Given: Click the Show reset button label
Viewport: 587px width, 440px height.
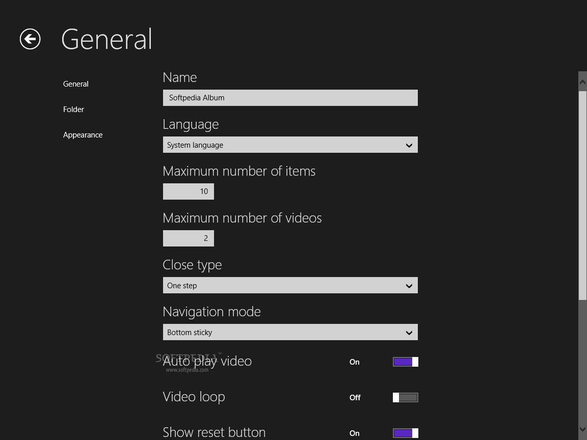Looking at the screenshot, I should tap(214, 432).
